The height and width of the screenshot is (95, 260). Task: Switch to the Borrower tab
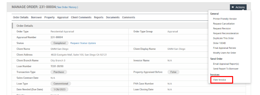(37, 17)
